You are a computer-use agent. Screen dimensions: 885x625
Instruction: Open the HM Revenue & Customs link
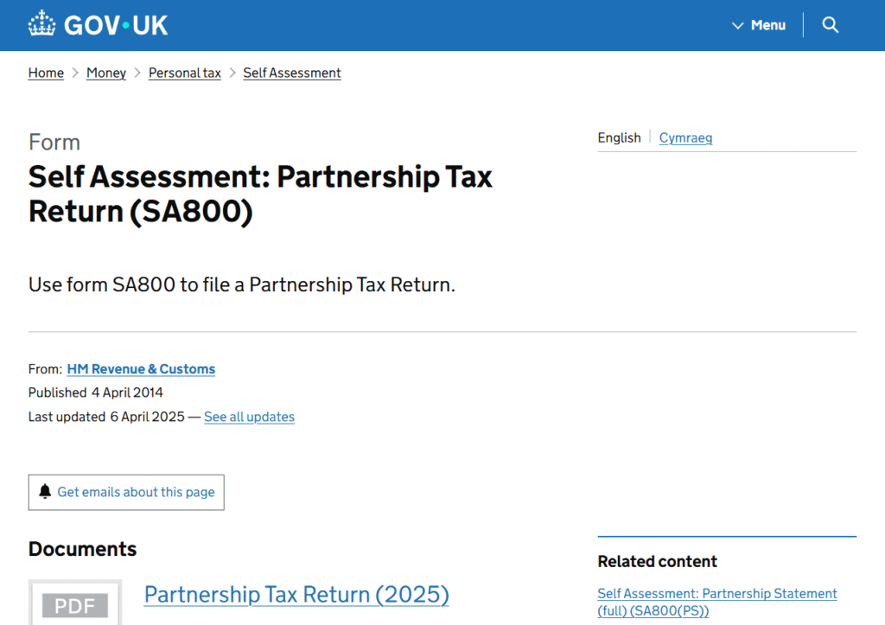(141, 369)
